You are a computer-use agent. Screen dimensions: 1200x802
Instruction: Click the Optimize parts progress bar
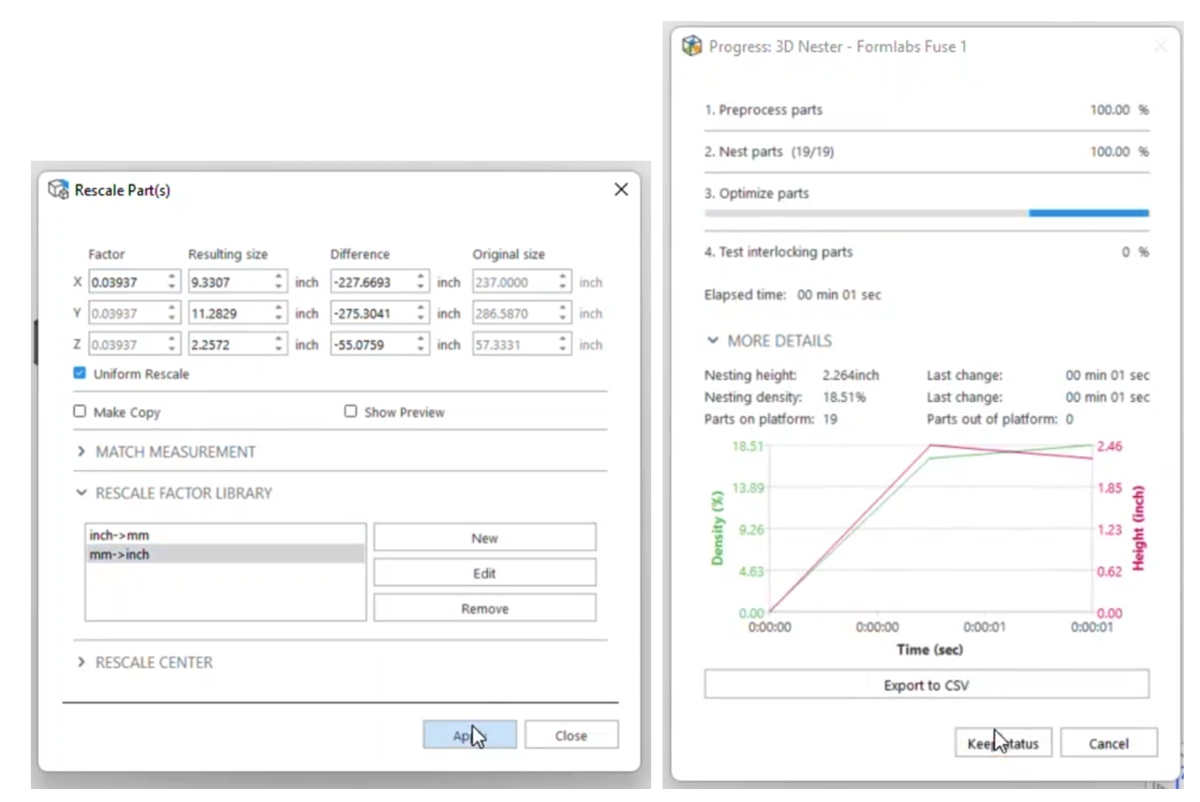pyautogui.click(x=926, y=213)
